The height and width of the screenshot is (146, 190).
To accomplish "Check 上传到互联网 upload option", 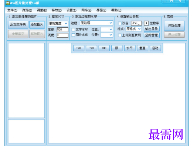I will [120, 35].
